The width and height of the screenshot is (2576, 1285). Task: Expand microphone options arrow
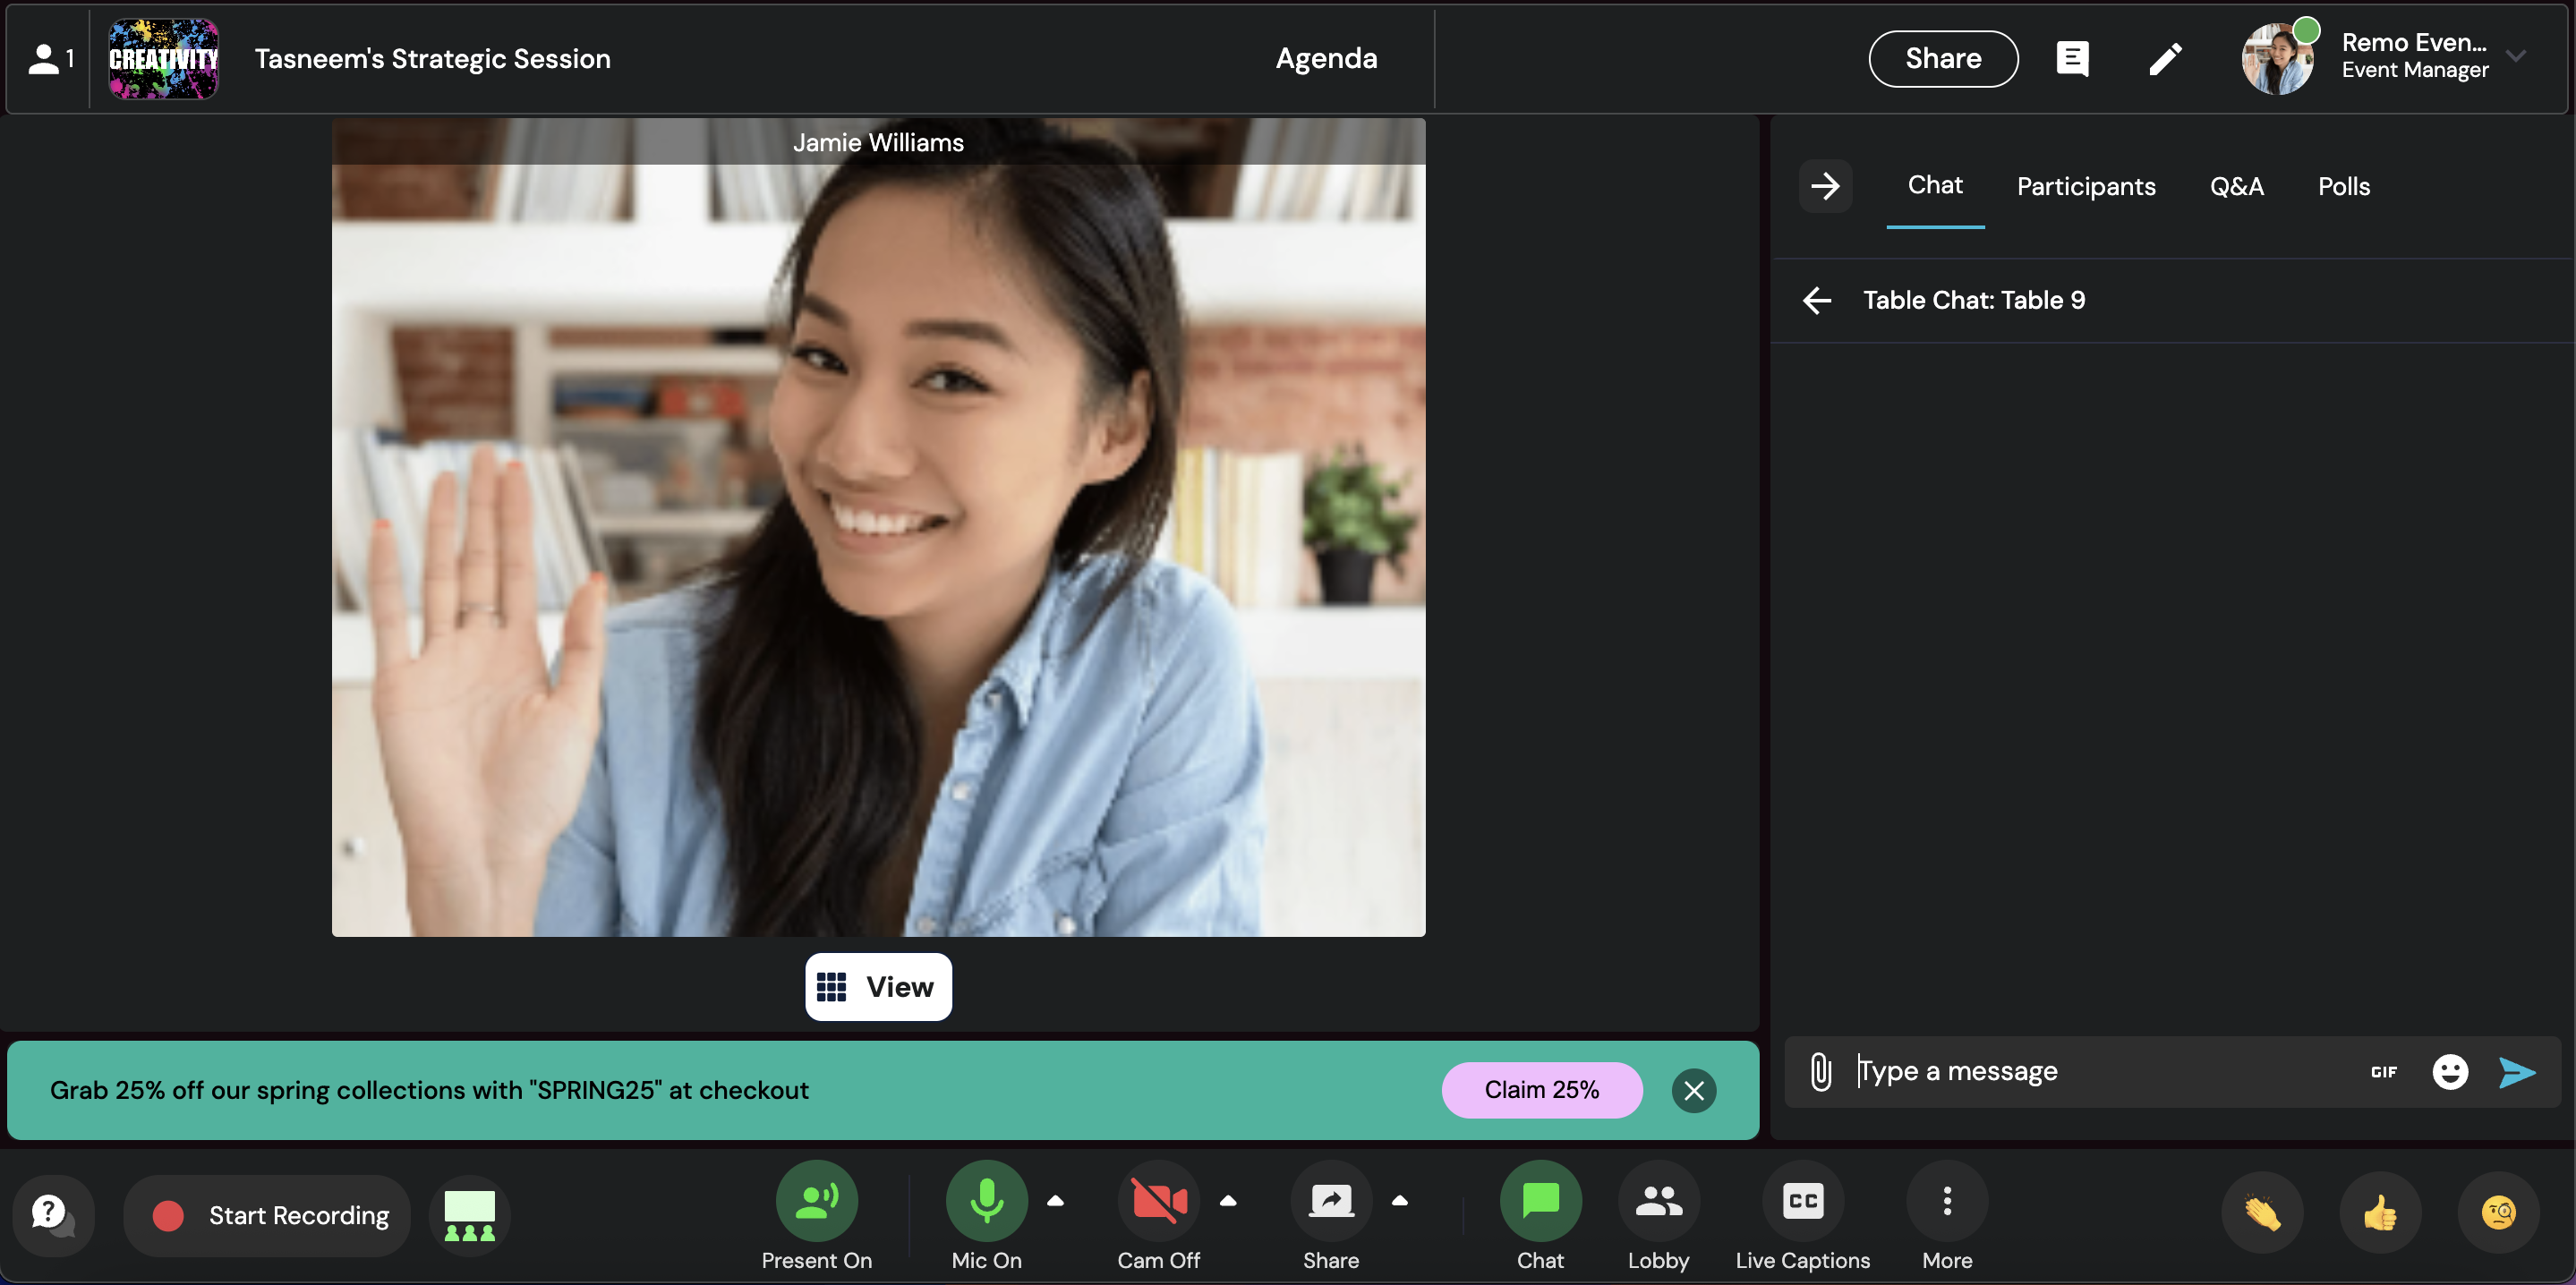(1056, 1201)
